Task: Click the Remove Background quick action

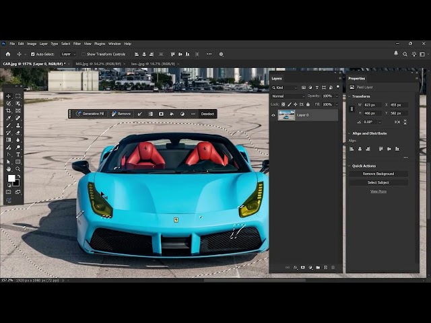Action: click(378, 174)
